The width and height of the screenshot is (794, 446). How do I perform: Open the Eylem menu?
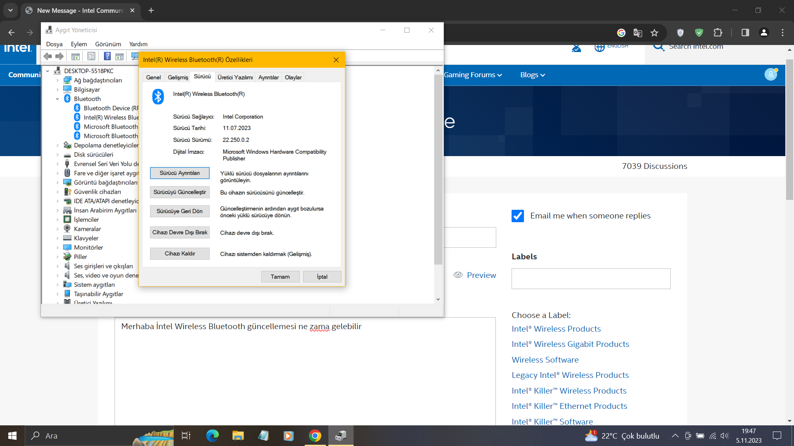click(79, 44)
